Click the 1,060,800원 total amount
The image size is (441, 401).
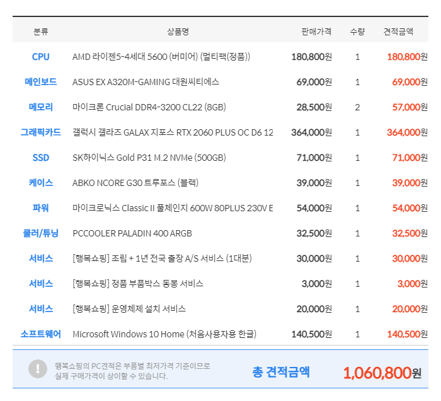(x=382, y=373)
